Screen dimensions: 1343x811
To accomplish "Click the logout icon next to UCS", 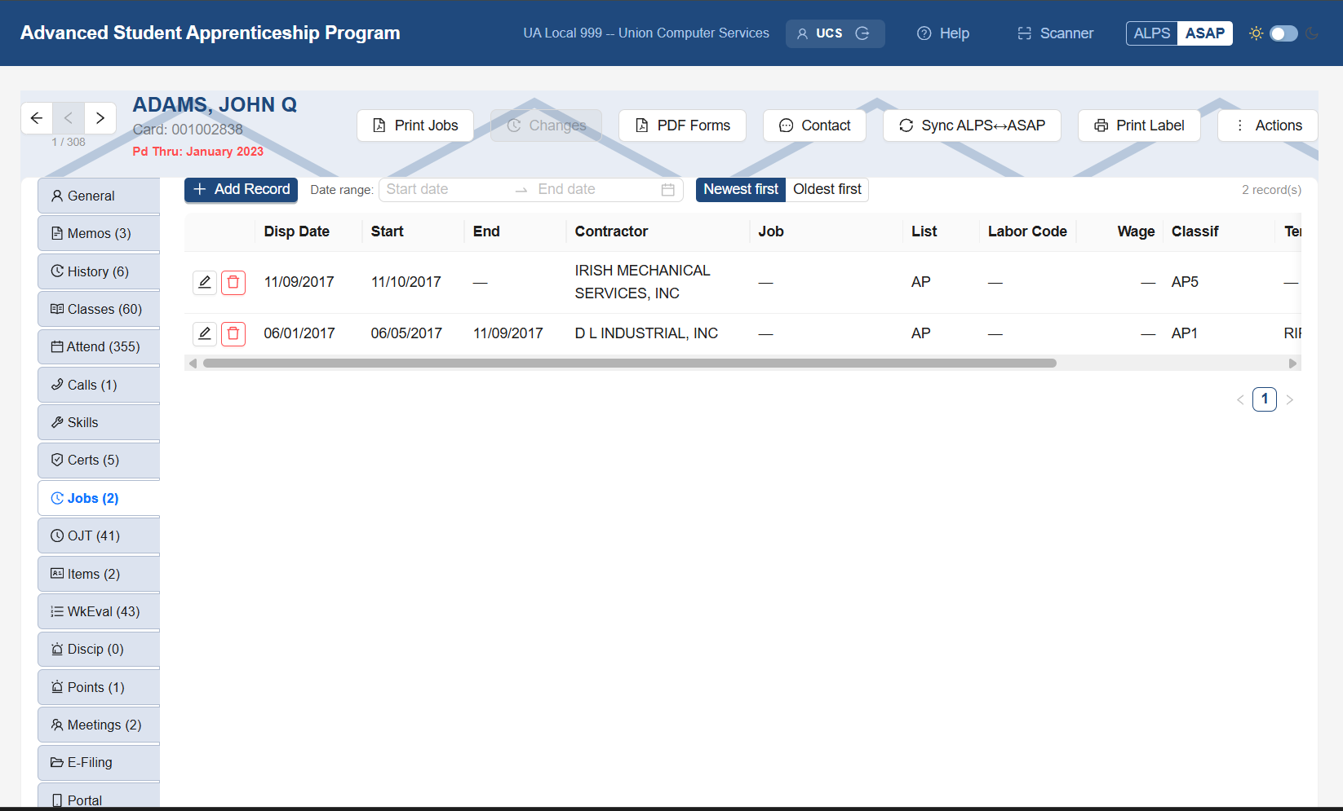I will click(862, 33).
